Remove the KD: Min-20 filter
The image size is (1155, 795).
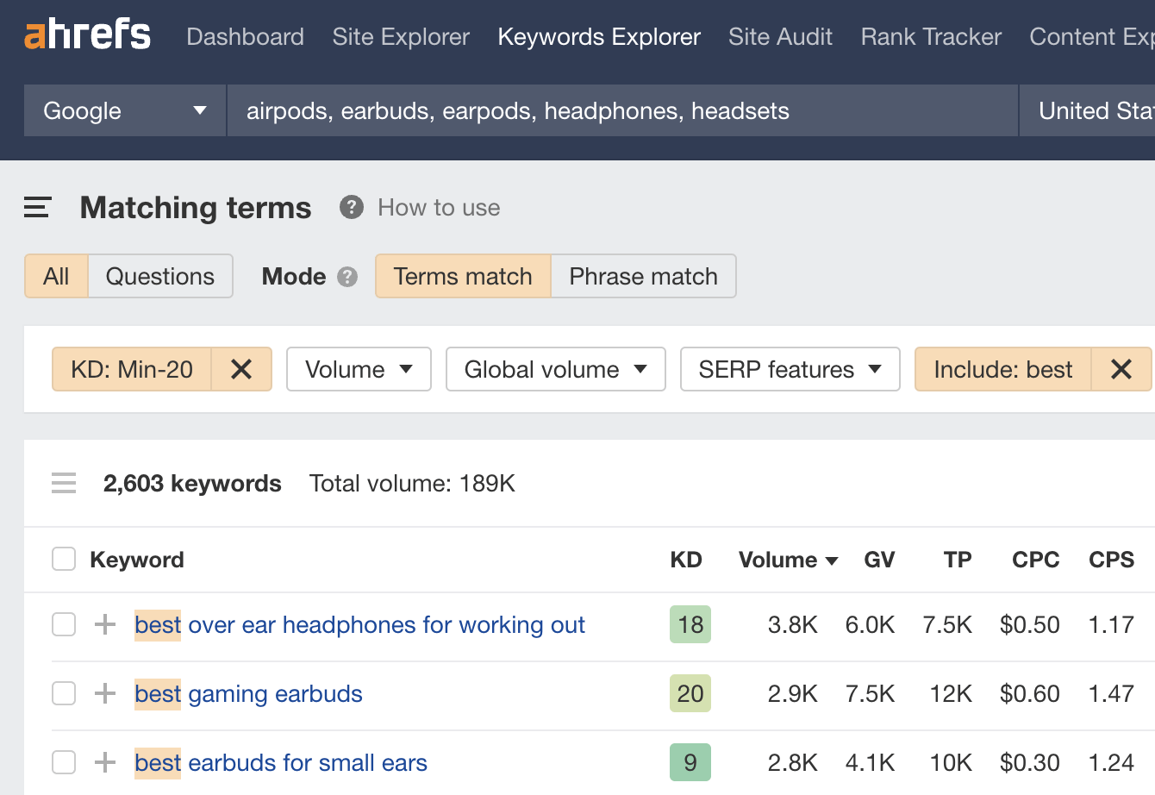pyautogui.click(x=241, y=369)
